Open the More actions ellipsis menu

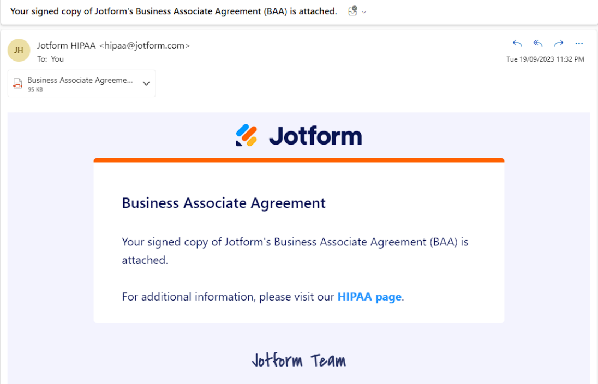pos(579,44)
